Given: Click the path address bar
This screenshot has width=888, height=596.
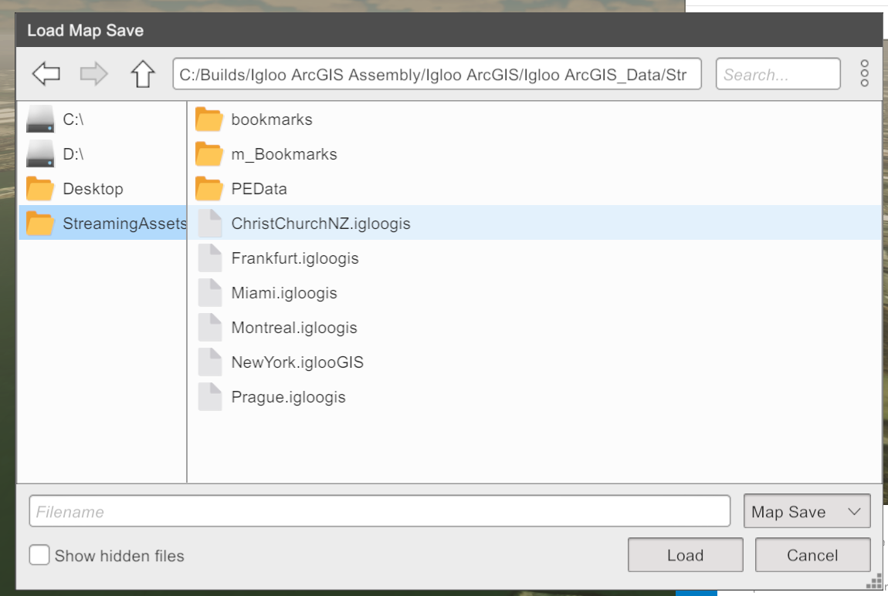Looking at the screenshot, I should point(436,75).
